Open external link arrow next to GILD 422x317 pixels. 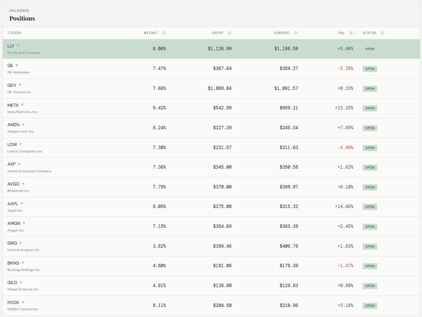point(21,282)
